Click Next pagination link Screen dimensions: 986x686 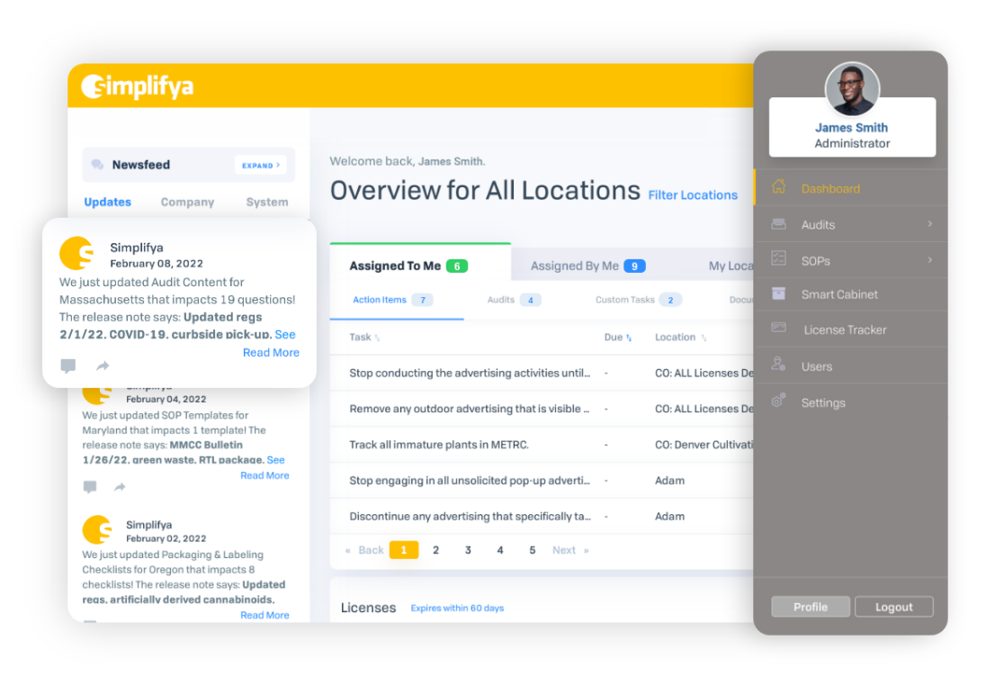click(x=570, y=550)
